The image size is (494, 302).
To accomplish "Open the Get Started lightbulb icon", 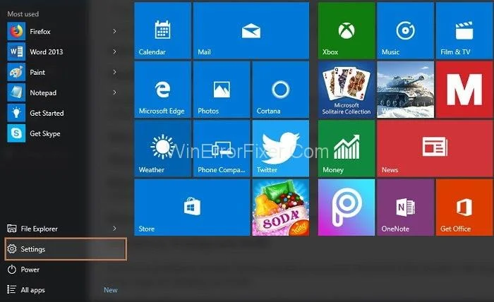I will pos(16,113).
